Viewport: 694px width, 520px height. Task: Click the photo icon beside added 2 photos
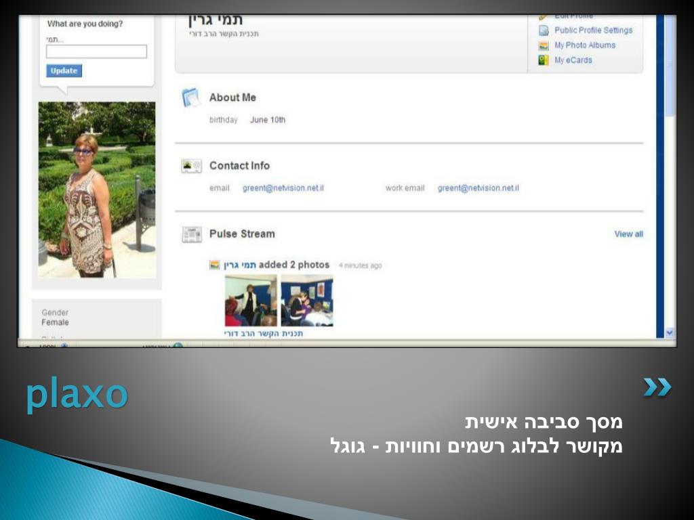pos(214,265)
